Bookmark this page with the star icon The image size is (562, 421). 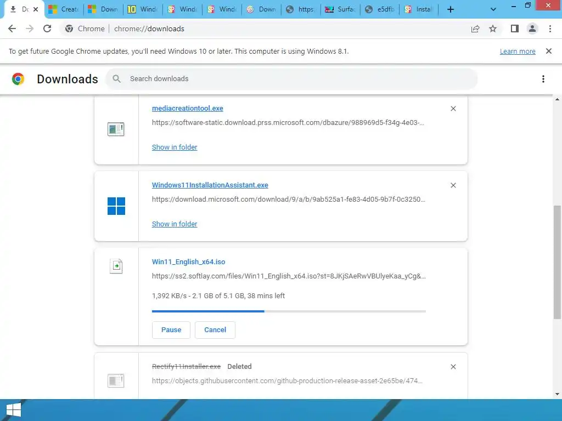point(493,29)
